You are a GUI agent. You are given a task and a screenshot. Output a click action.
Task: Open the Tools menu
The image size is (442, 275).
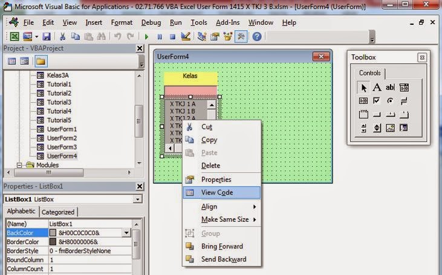[199, 22]
